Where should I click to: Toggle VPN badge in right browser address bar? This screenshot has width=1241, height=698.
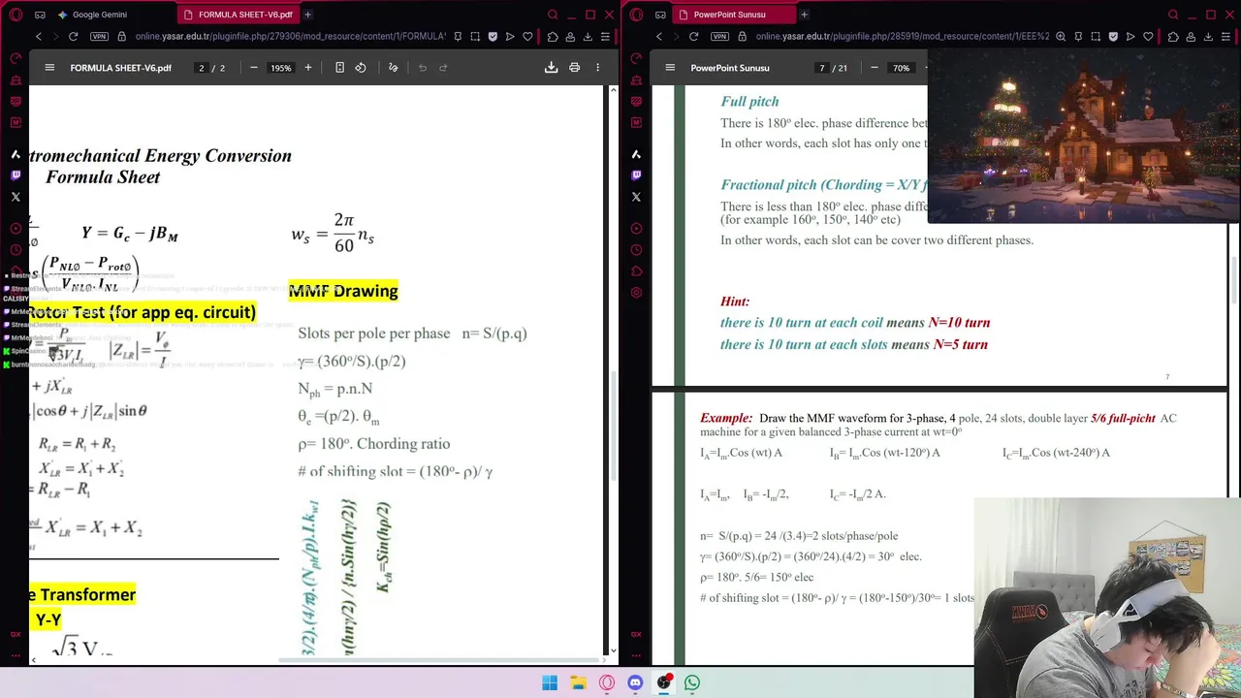coord(719,37)
